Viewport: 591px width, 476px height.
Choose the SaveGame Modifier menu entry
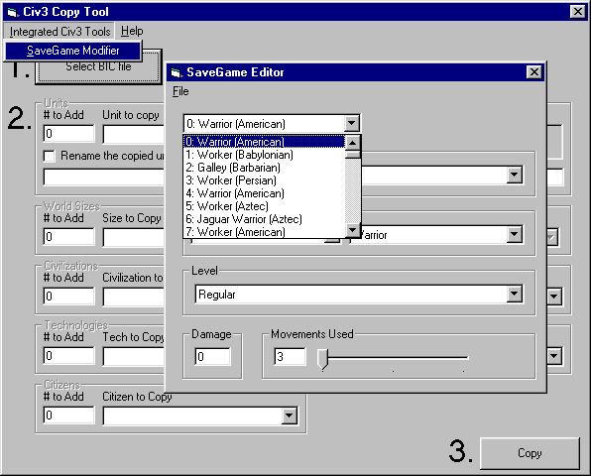[73, 51]
